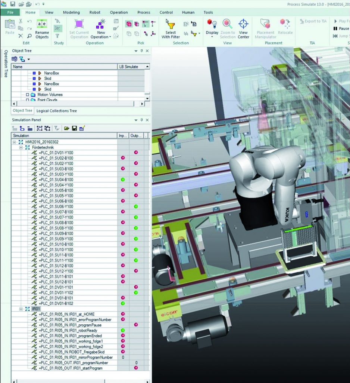Toggle the output signal for =PLC_01.SU07-Y100
Viewport: 350px width, 383px height.
coord(136,217)
